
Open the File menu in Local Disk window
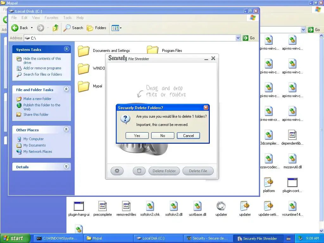click(14, 18)
